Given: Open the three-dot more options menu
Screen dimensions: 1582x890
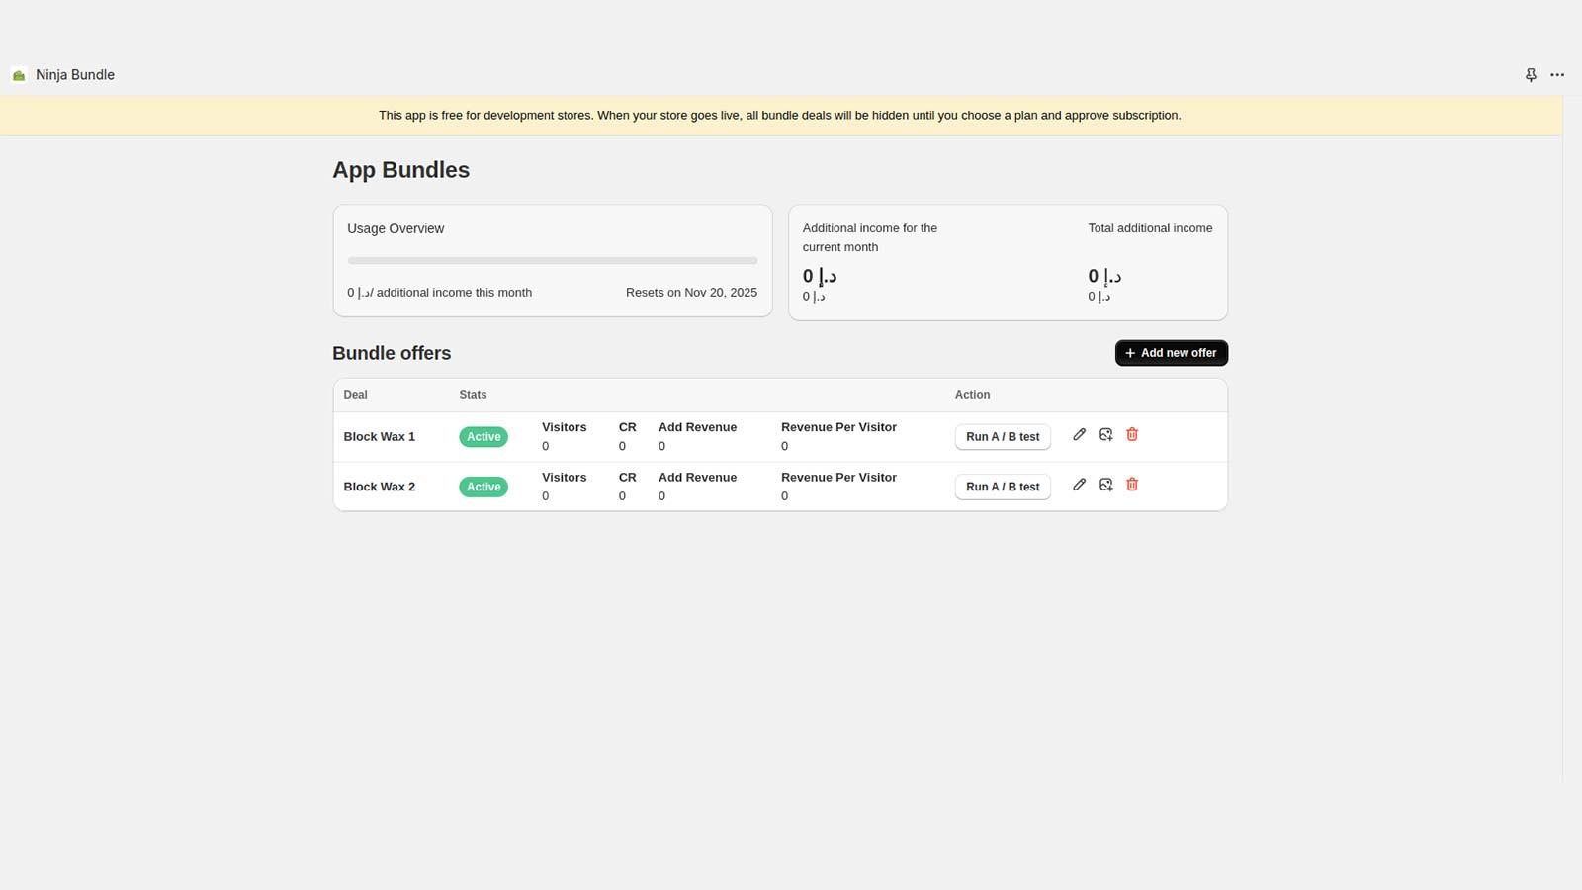Looking at the screenshot, I should pos(1557,75).
